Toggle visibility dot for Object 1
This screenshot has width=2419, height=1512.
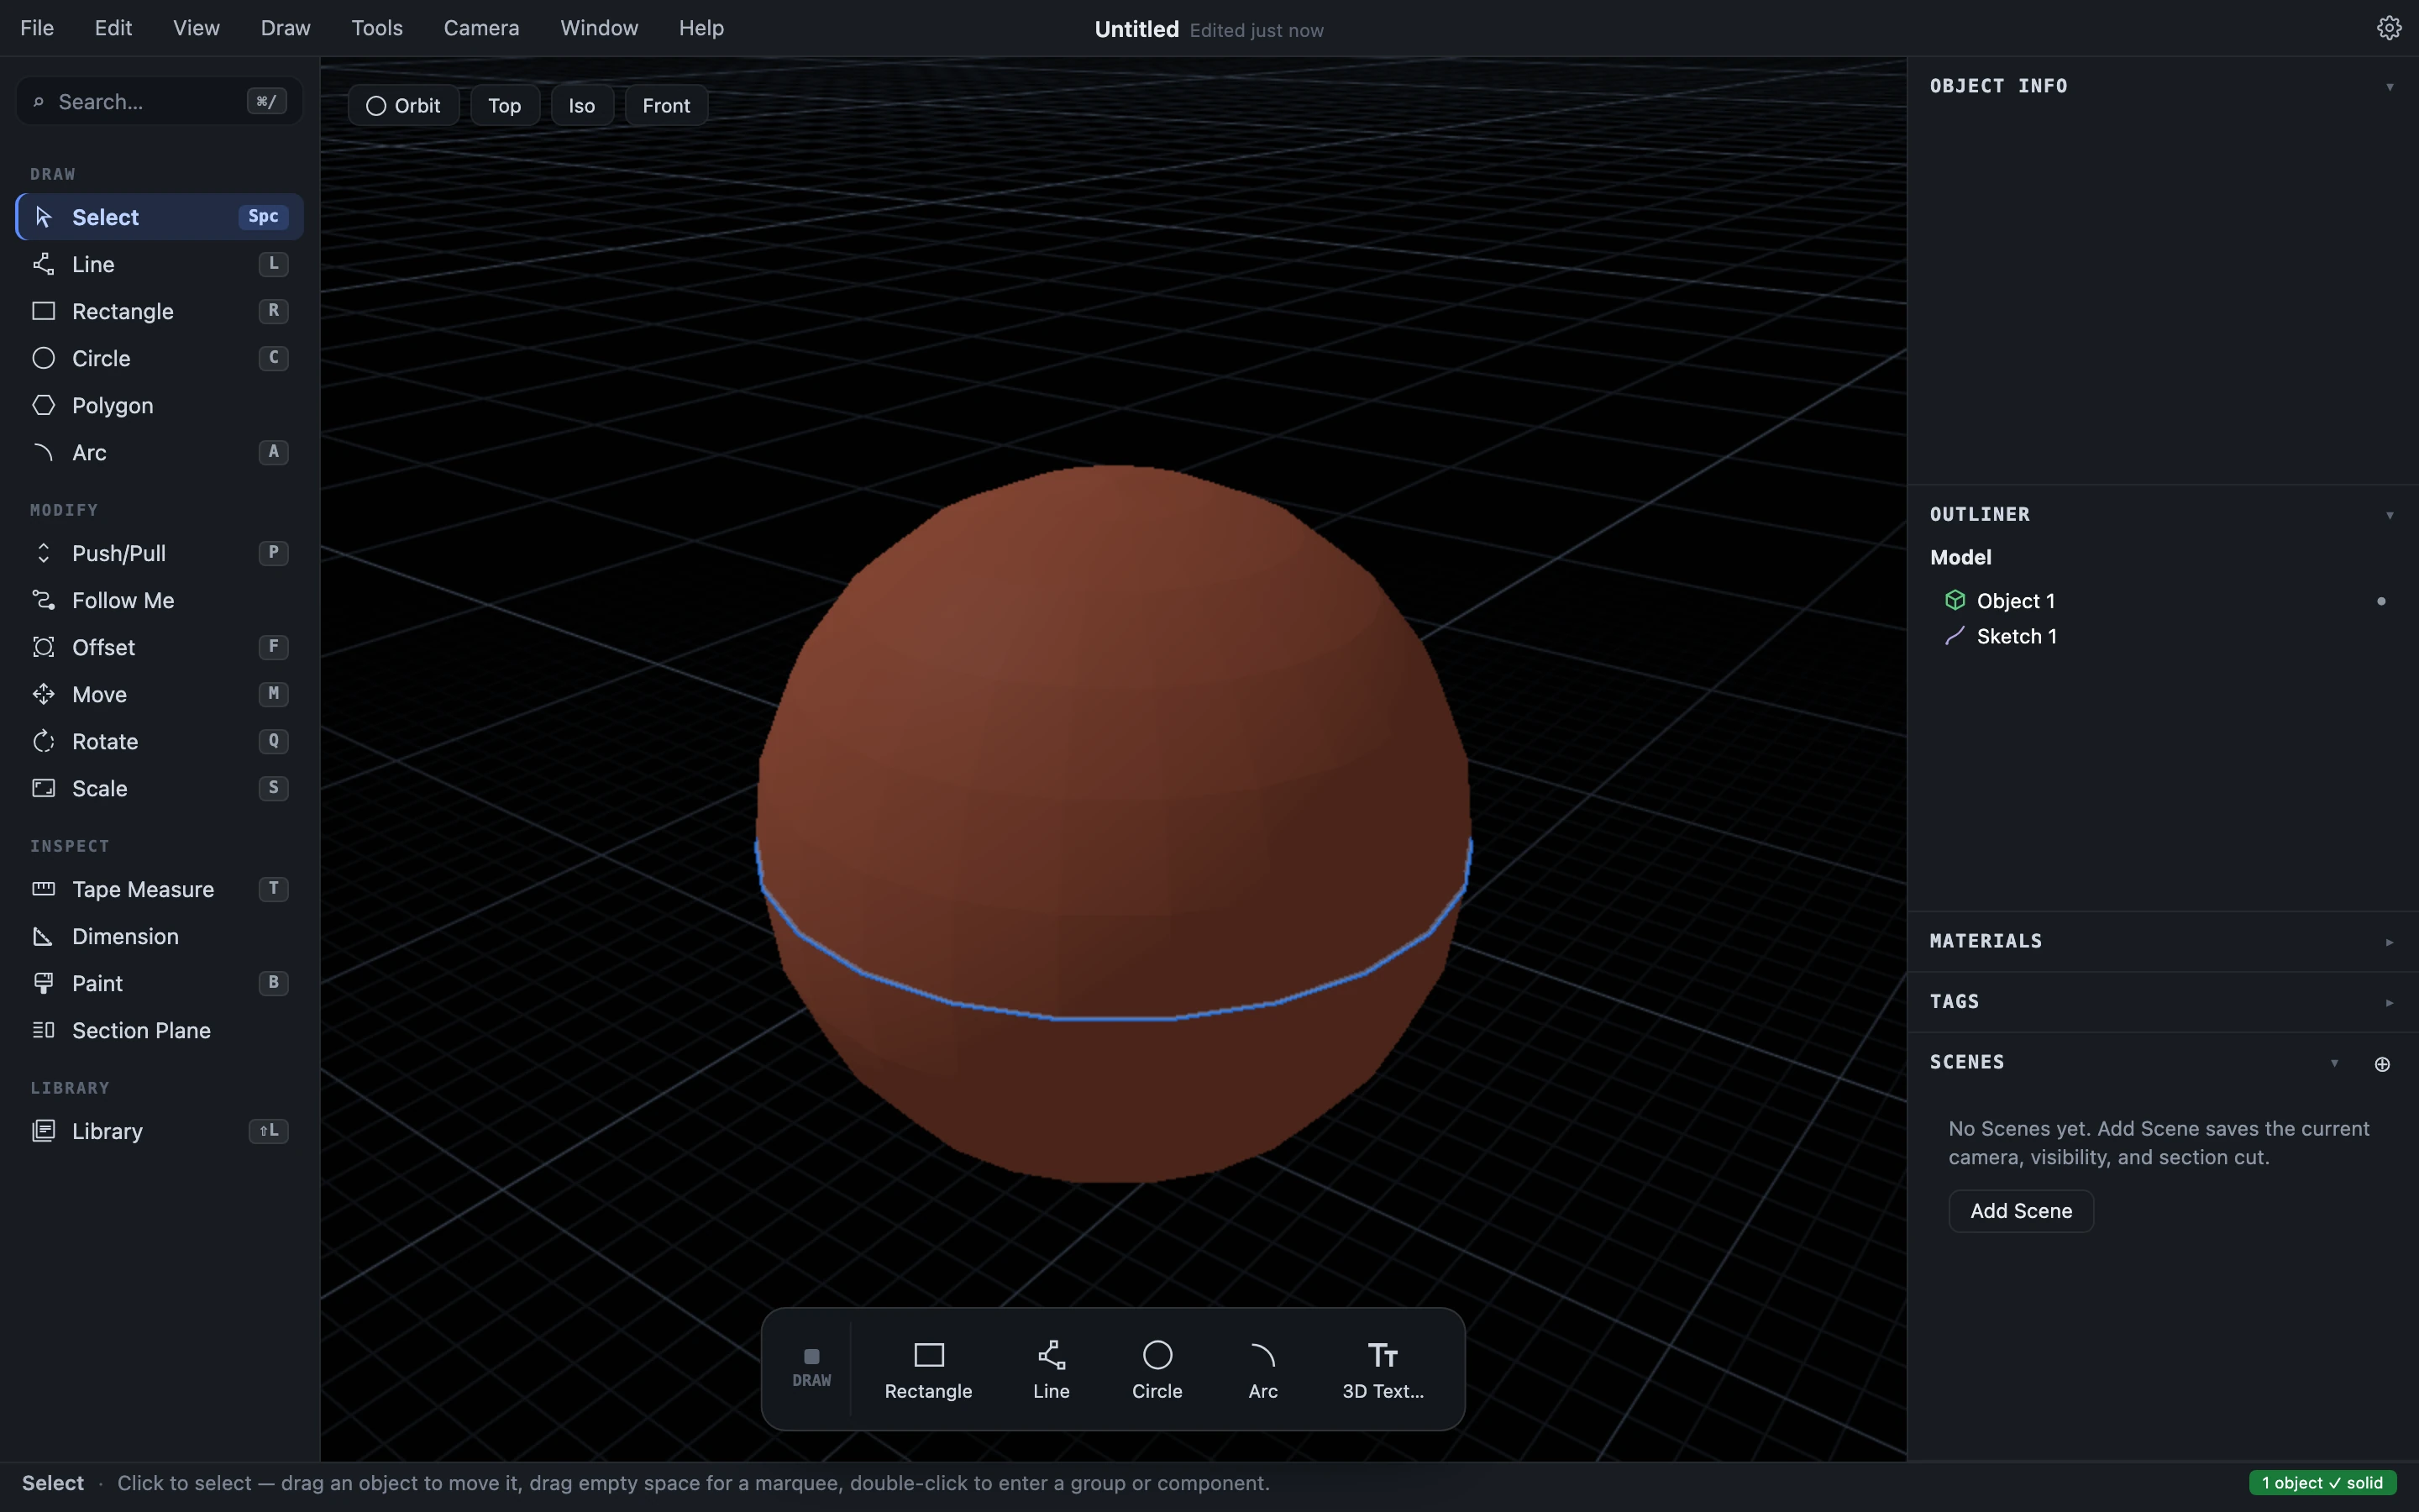[2381, 601]
